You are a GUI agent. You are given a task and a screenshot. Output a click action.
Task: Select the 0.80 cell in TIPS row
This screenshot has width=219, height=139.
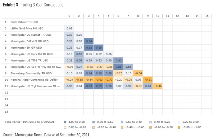(x=118, y=60)
